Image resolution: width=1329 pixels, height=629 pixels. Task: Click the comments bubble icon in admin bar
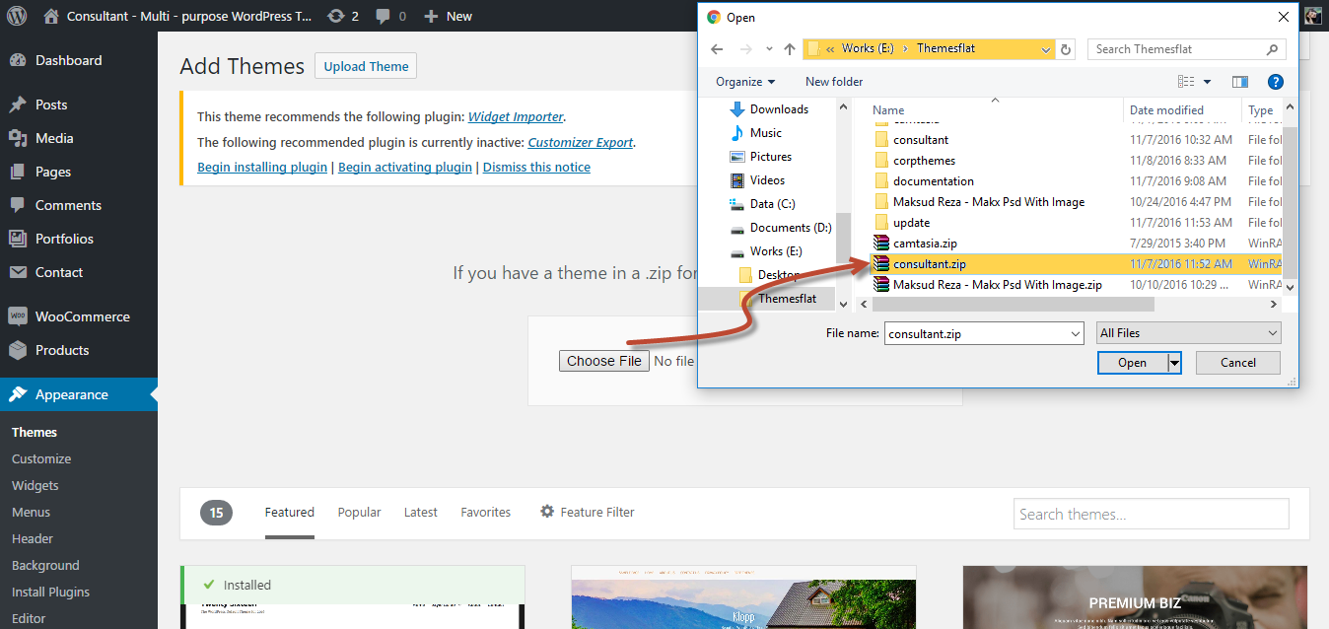click(x=384, y=16)
